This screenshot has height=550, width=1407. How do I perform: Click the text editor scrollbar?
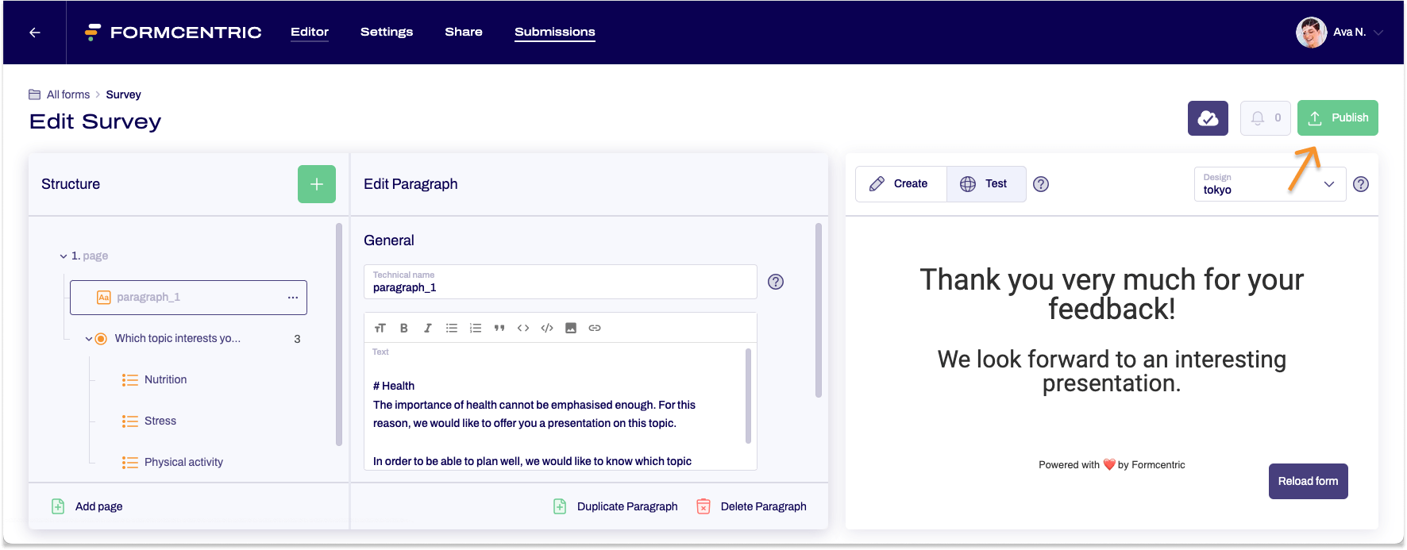pos(748,395)
